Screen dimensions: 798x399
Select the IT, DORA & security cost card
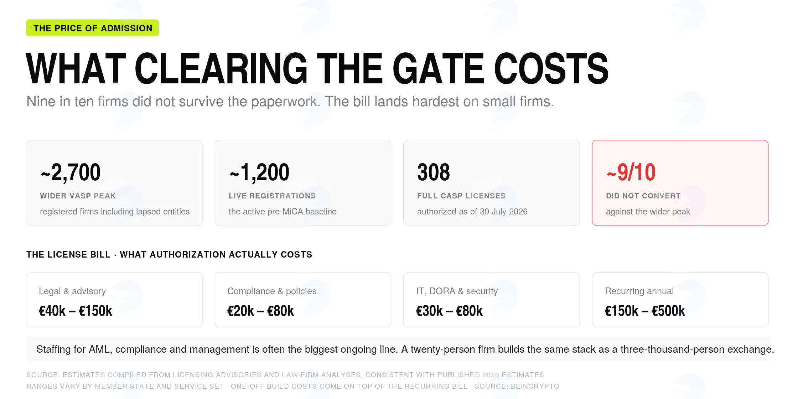[x=492, y=300]
